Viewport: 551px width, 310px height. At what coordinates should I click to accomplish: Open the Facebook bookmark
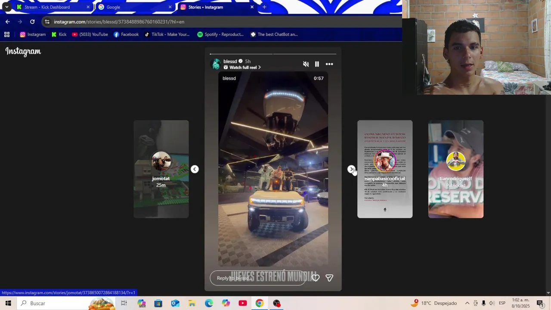tap(126, 34)
